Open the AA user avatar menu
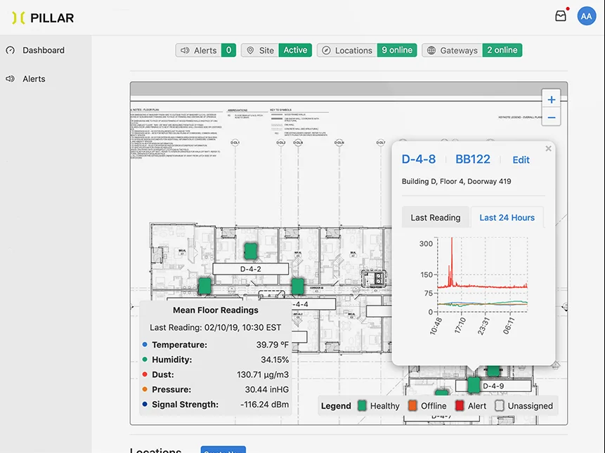Image resolution: width=605 pixels, height=453 pixels. (586, 16)
